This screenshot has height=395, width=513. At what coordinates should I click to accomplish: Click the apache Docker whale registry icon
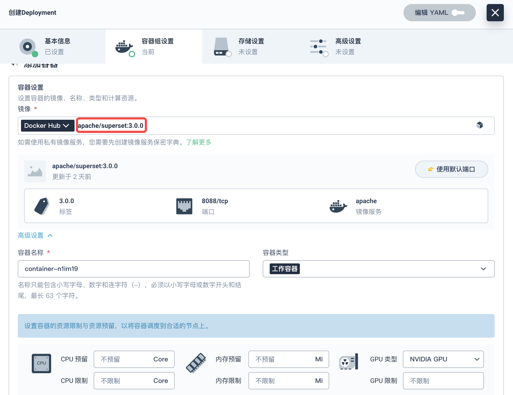(x=338, y=206)
